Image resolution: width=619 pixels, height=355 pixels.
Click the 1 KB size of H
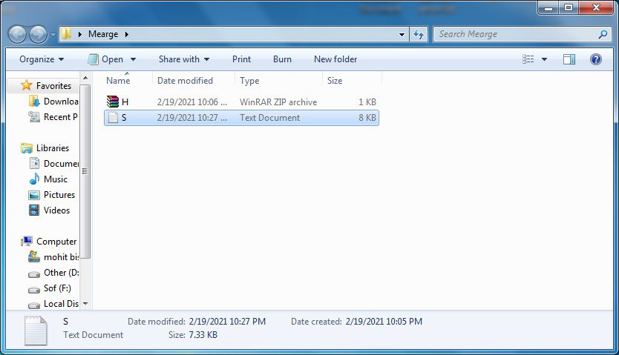[367, 102]
